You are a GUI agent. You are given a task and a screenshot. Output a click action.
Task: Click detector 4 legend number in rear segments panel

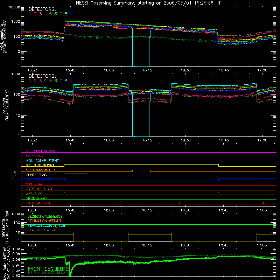[45, 81]
